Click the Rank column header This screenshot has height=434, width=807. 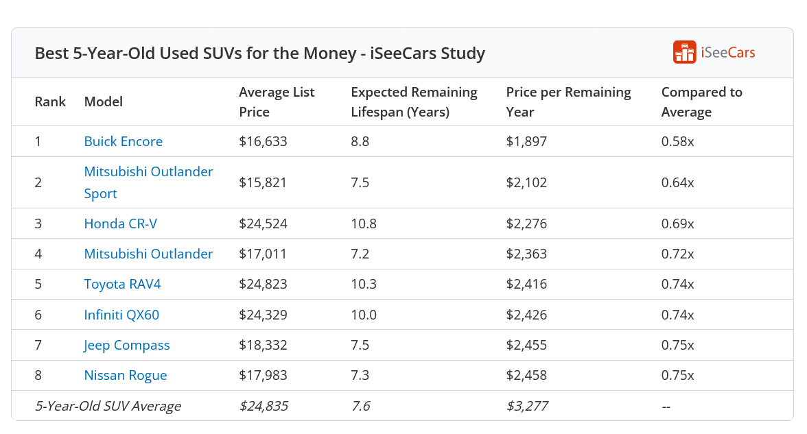pyautogui.click(x=50, y=101)
